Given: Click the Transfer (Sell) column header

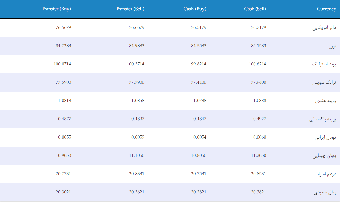Looking at the screenshot, I should (x=130, y=9).
